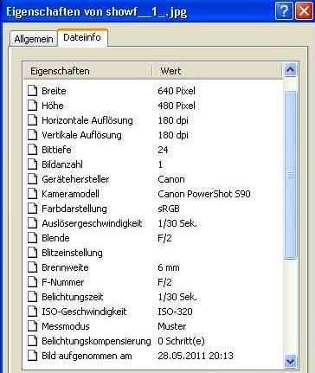
Task: Select the Bildanzahl property label
Action: pyautogui.click(x=62, y=164)
